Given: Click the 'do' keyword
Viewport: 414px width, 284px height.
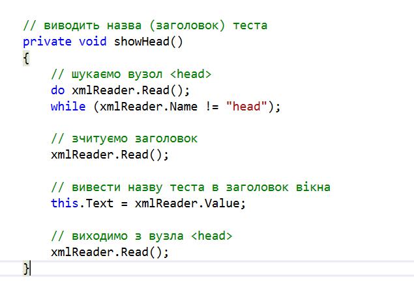Looking at the screenshot, I should pyautogui.click(x=57, y=90).
